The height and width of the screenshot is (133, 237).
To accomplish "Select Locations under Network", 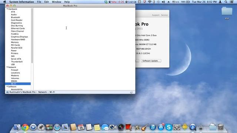I will (16, 73).
